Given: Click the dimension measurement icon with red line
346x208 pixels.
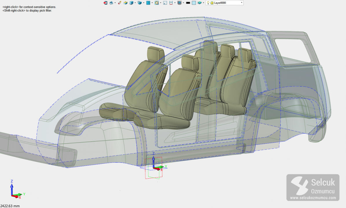Looking at the screenshot, I should coord(171,3).
